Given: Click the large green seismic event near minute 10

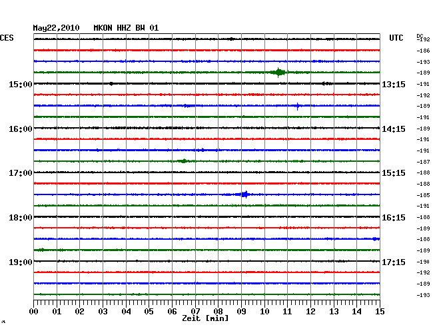Looking at the screenshot, I should pos(279,73).
